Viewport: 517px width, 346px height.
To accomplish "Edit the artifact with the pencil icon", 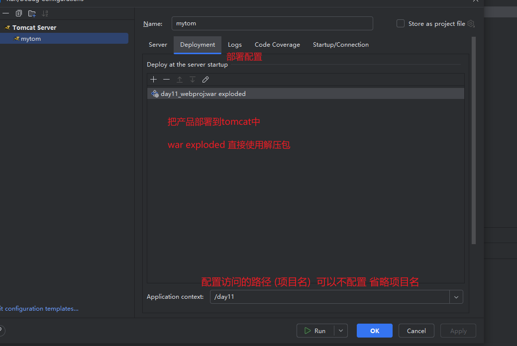I will tap(206, 80).
